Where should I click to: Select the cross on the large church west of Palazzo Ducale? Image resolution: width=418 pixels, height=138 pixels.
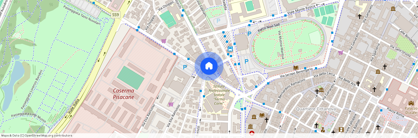(x=374, y=89)
